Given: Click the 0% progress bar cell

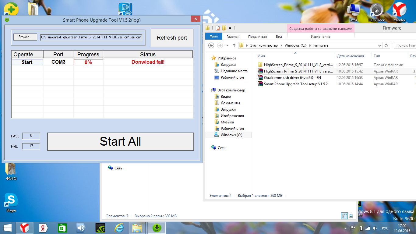Looking at the screenshot, I should [x=88, y=62].
